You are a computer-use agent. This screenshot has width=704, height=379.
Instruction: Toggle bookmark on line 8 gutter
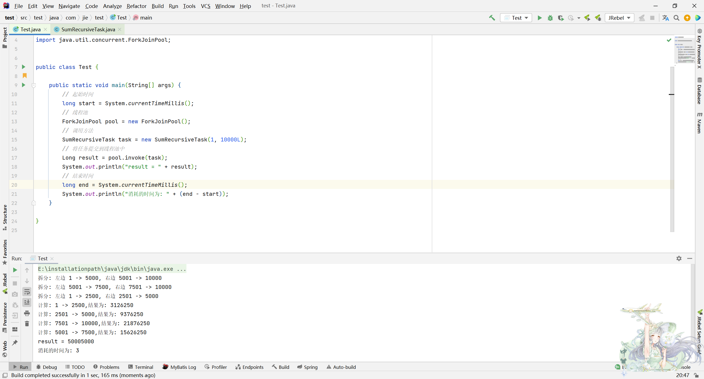point(25,76)
